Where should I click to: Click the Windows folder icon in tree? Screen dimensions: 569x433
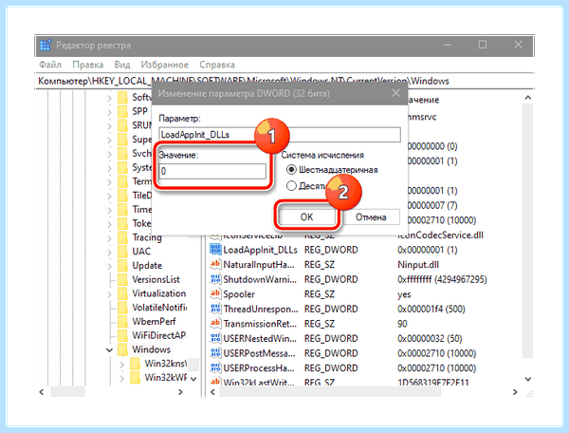pos(123,349)
